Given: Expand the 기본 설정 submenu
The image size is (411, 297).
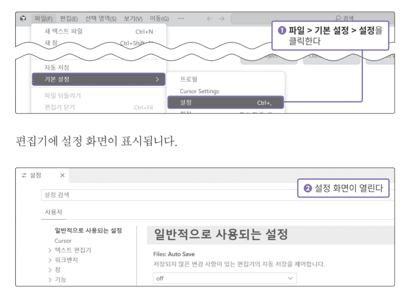Looking at the screenshot, I should pos(98,79).
